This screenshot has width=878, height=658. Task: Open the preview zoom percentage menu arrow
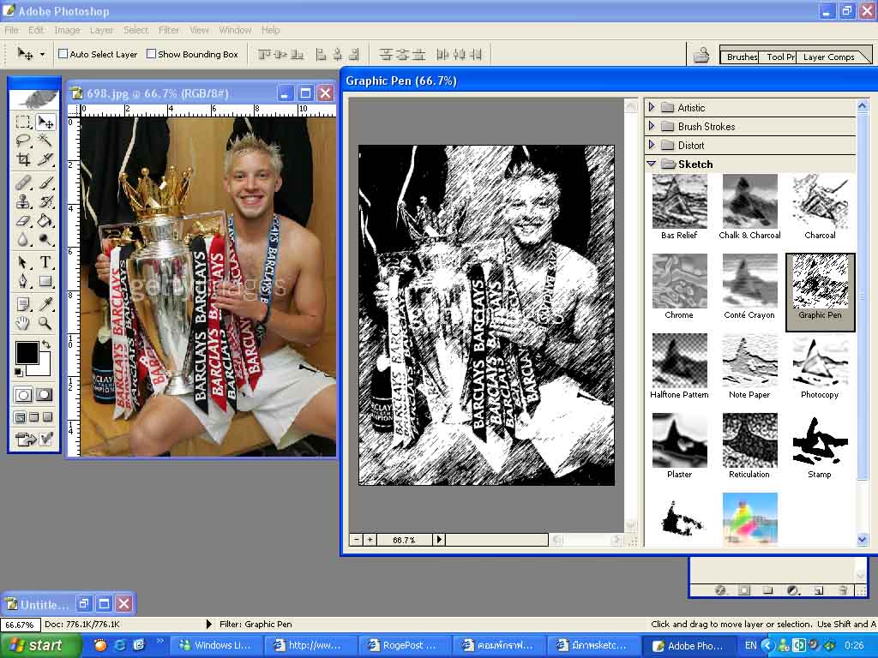439,540
